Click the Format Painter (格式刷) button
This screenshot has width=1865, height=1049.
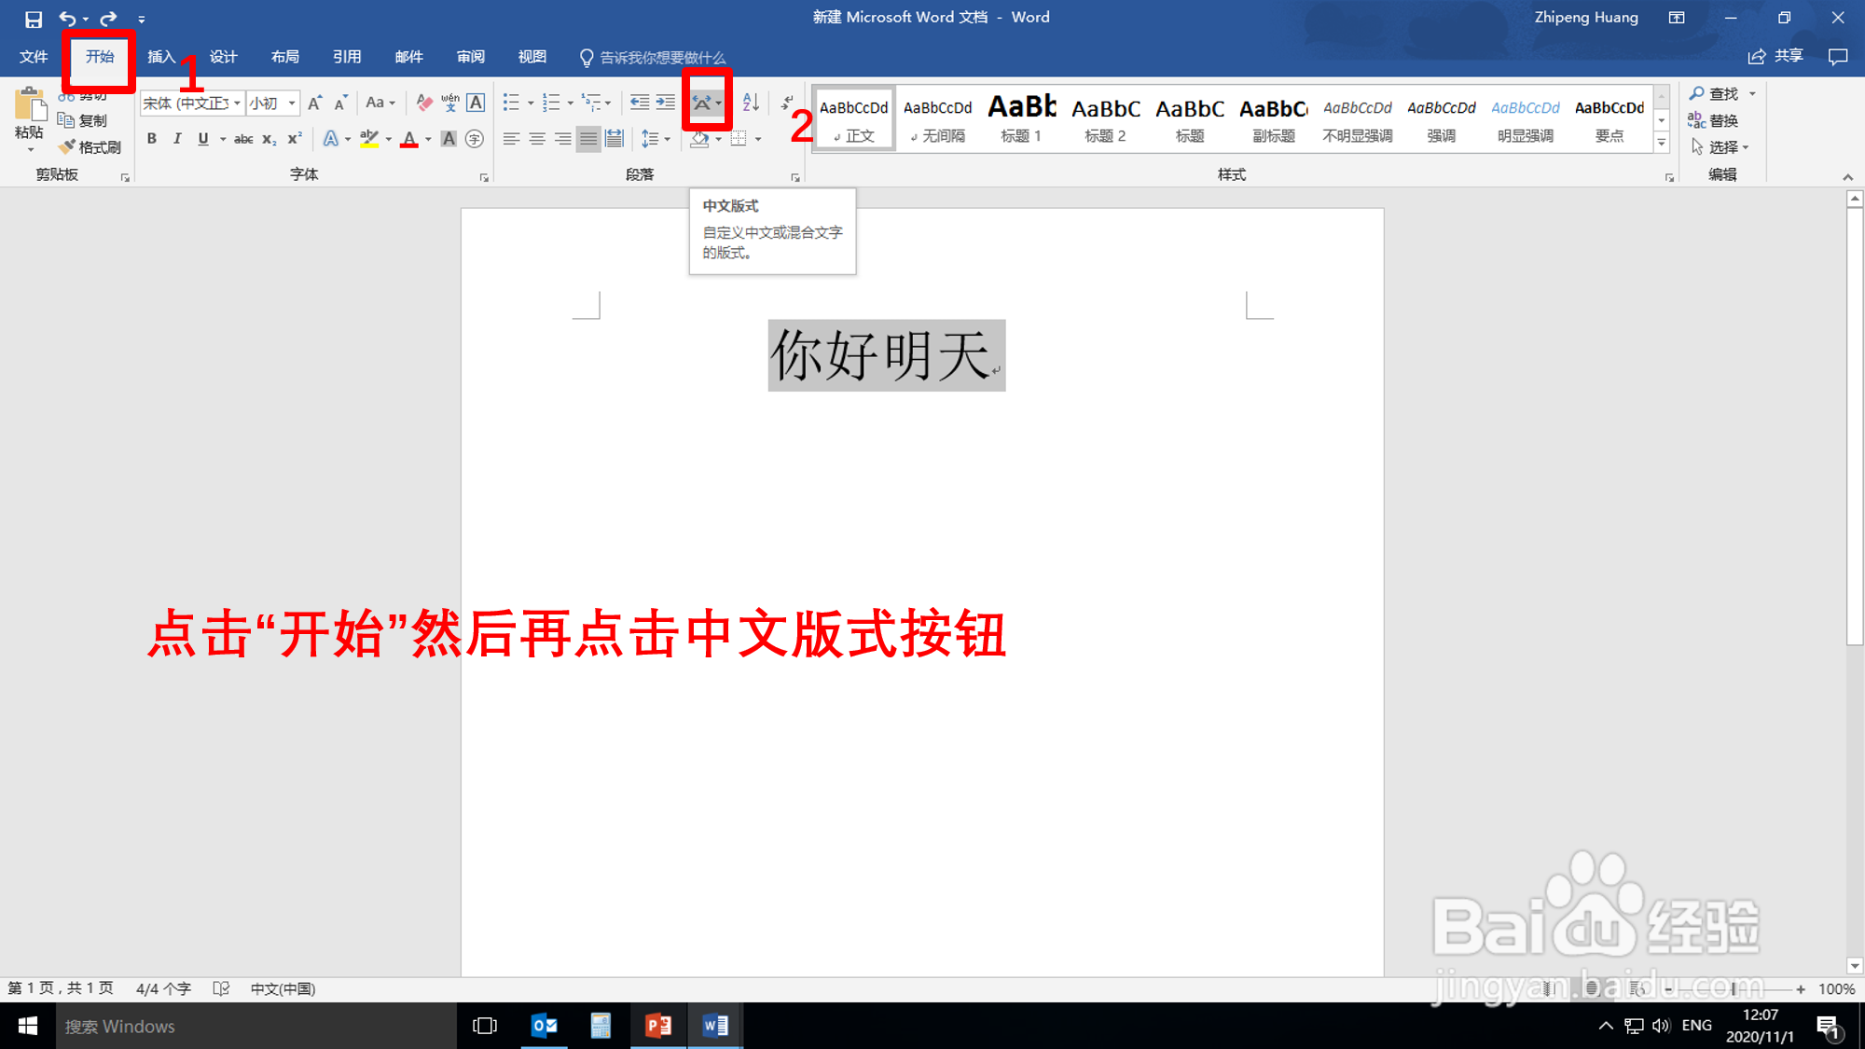coord(90,147)
